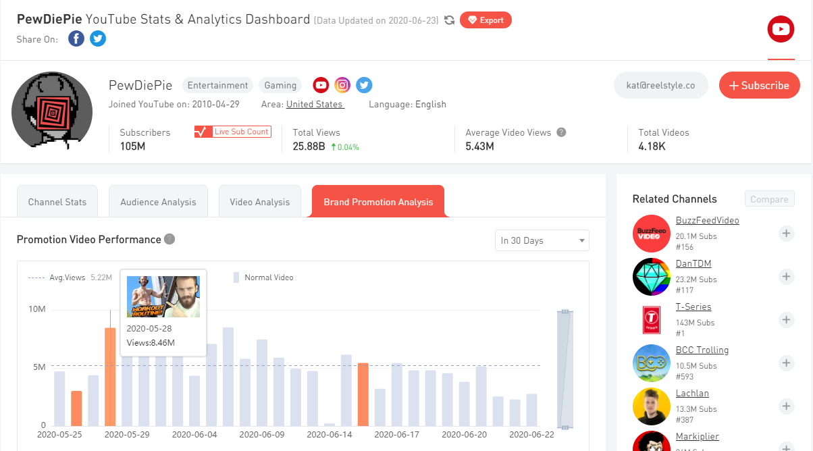This screenshot has width=813, height=451.
Task: Add BuzzFeedVideo to compare with plus icon
Action: point(786,234)
